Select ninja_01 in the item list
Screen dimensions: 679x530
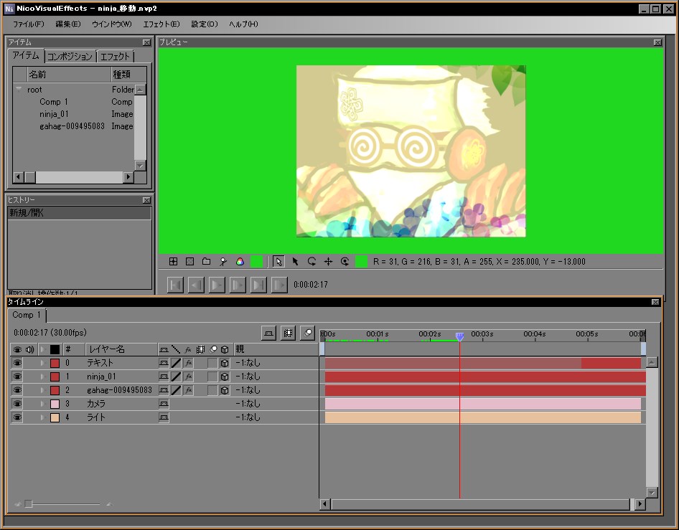click(54, 114)
